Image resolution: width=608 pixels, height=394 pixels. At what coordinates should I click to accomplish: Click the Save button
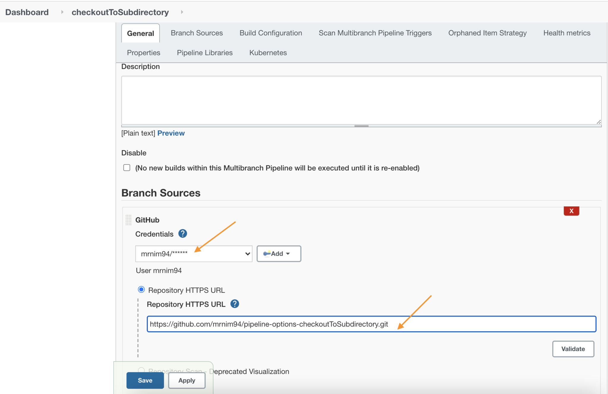point(145,380)
